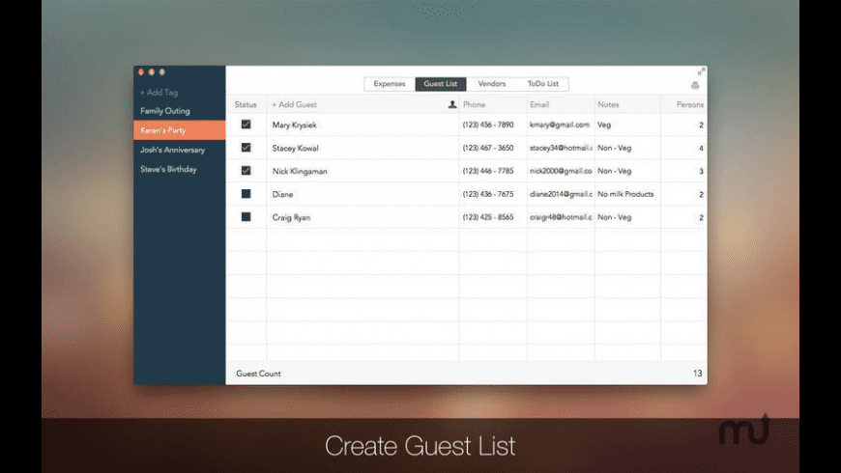The image size is (841, 473).
Task: Open the Vendors tab
Action: coord(491,84)
